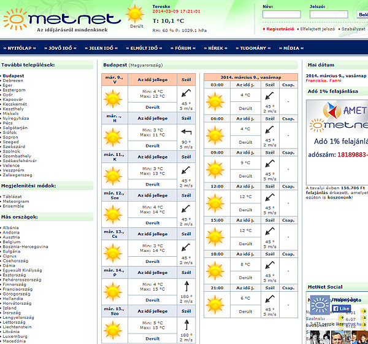Focus the Jelszó password field
Screen dimensions: 368x344
329,15
